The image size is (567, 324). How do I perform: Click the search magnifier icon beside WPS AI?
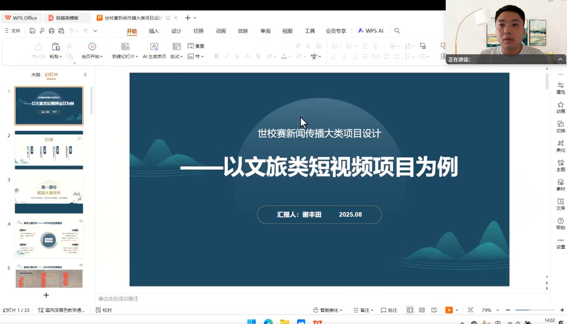[x=397, y=31]
